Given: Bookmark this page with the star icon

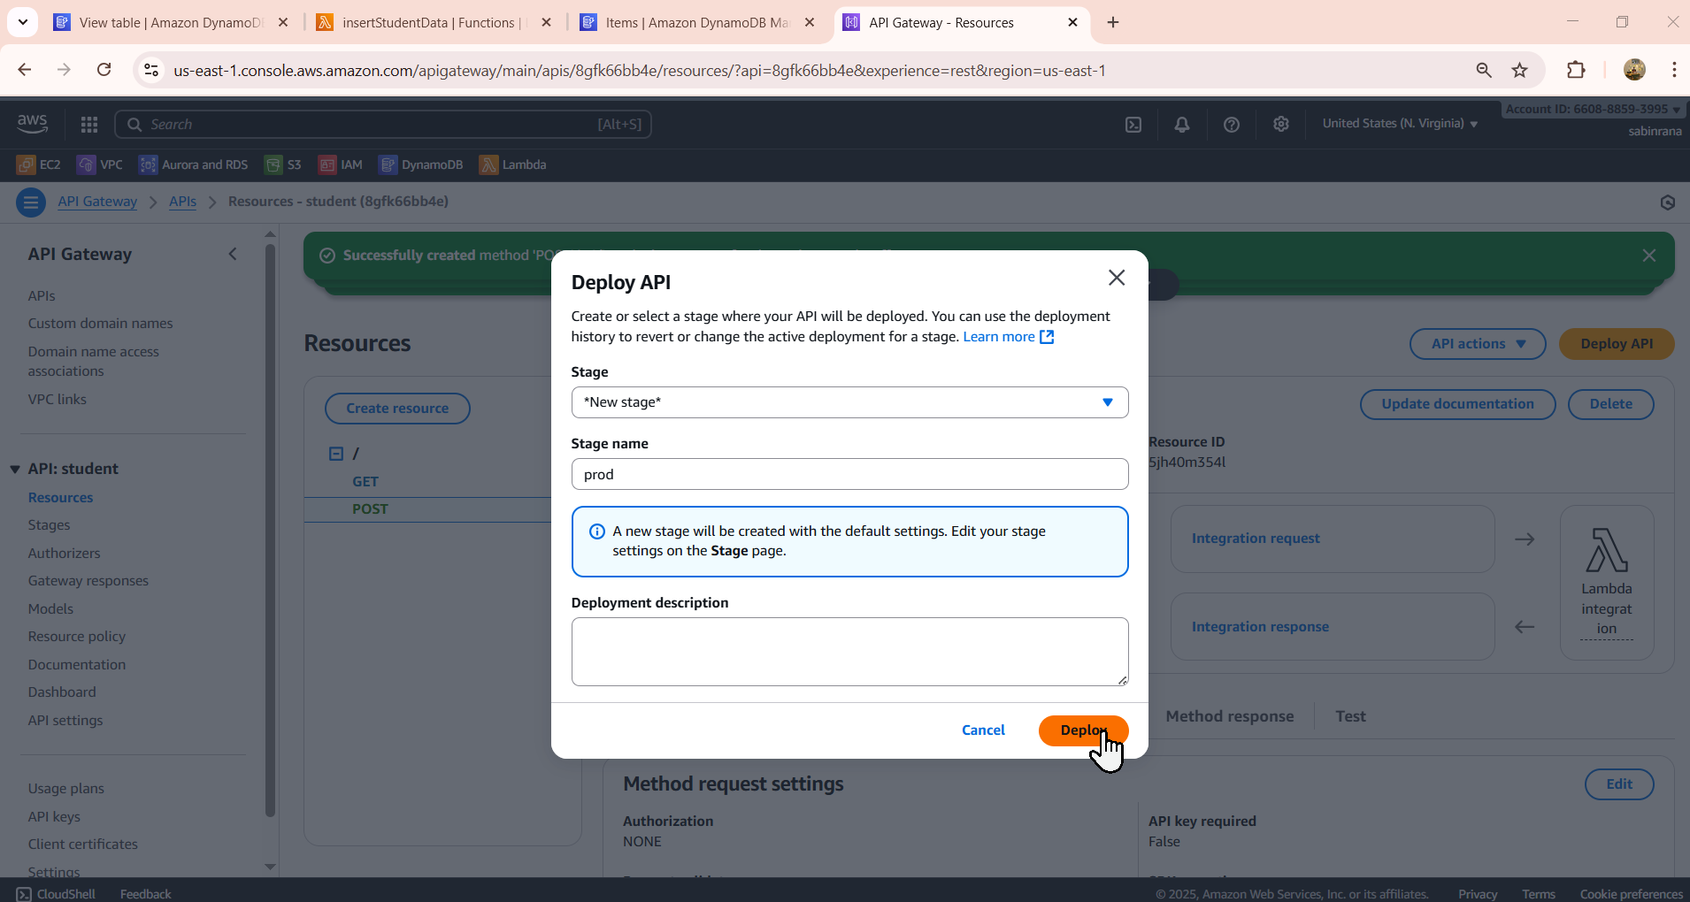Looking at the screenshot, I should (x=1520, y=71).
